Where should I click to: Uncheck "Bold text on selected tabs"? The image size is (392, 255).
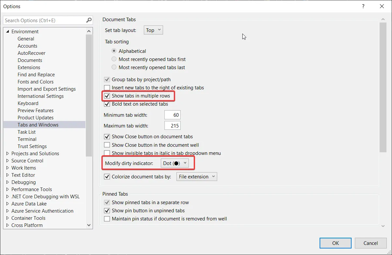tap(107, 104)
